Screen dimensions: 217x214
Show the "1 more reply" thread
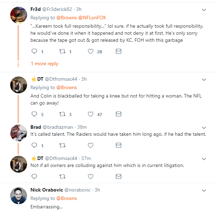point(45,64)
